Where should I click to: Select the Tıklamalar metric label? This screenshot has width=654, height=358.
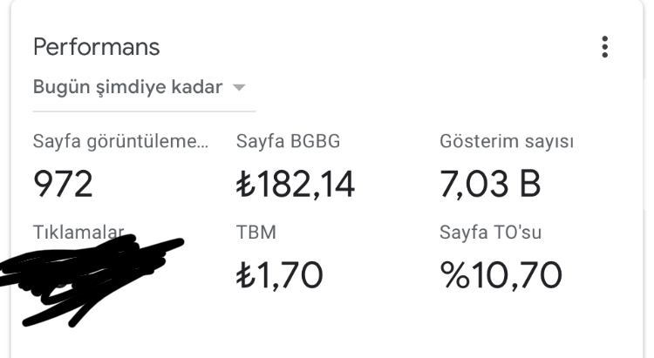click(78, 232)
